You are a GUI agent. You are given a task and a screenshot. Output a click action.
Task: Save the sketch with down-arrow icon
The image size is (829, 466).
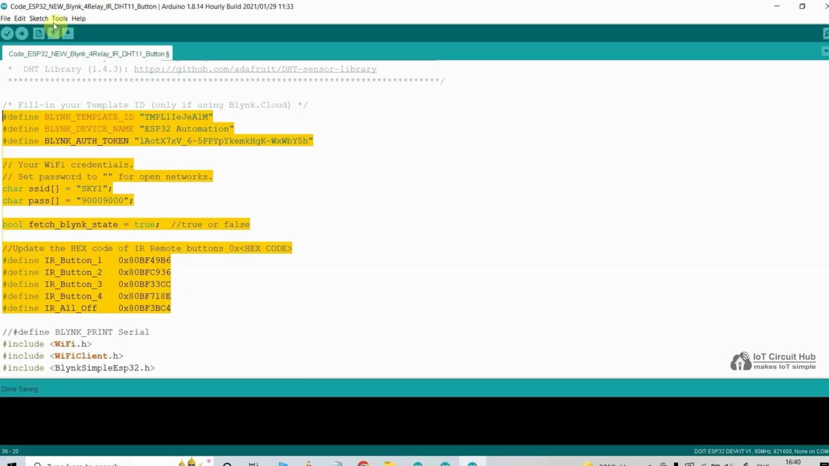(67, 33)
